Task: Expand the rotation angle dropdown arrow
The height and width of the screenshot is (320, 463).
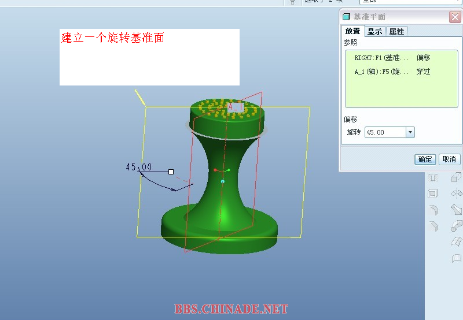Action: (x=410, y=132)
